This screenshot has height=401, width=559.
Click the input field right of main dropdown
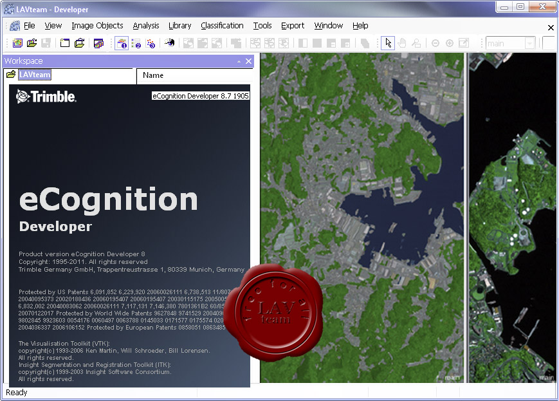[x=549, y=44]
